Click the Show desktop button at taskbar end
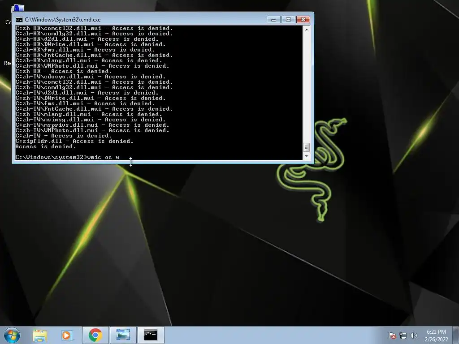This screenshot has height=344, width=459. [456, 335]
